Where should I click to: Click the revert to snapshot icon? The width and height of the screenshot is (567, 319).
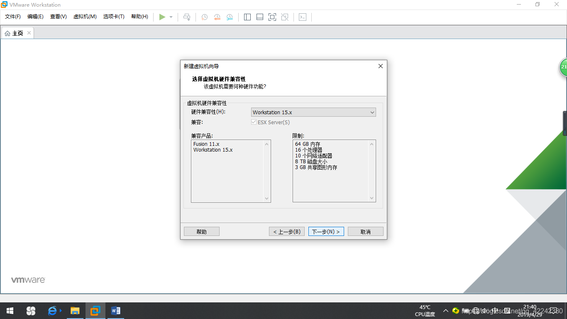[x=217, y=17]
